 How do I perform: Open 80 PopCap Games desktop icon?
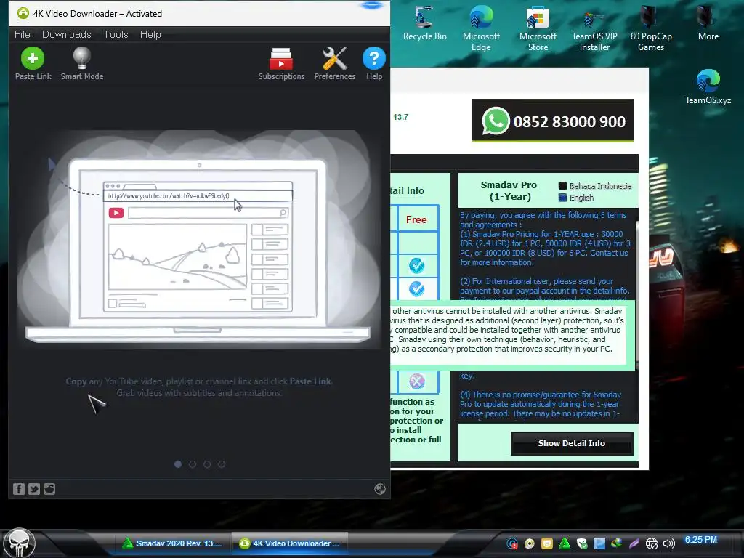(x=651, y=28)
